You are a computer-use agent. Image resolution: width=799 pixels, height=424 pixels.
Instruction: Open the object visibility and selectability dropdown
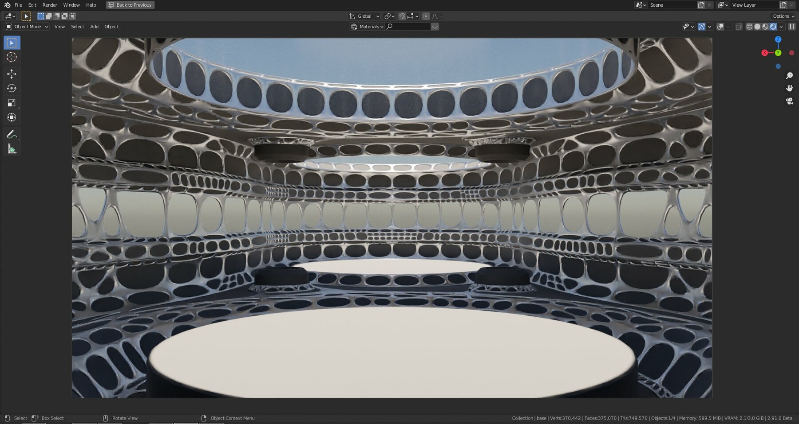pos(688,27)
